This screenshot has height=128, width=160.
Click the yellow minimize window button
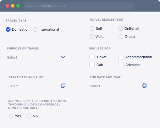click(13, 6)
